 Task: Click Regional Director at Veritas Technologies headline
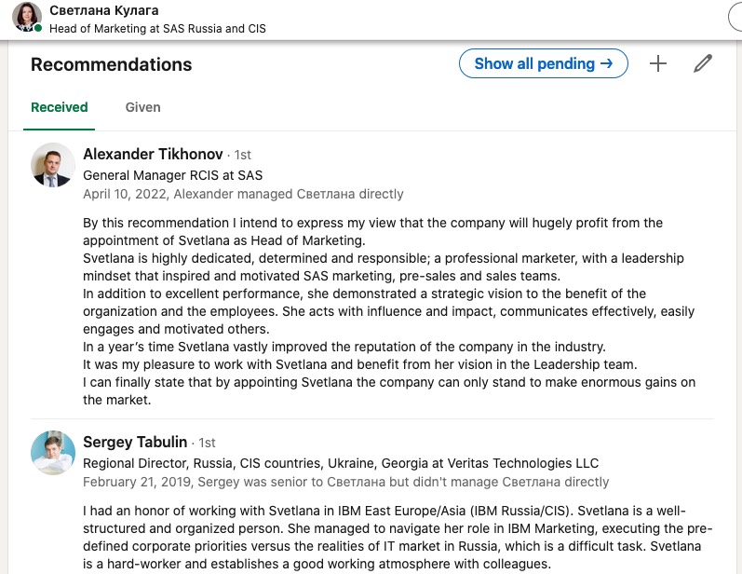pyautogui.click(x=341, y=462)
